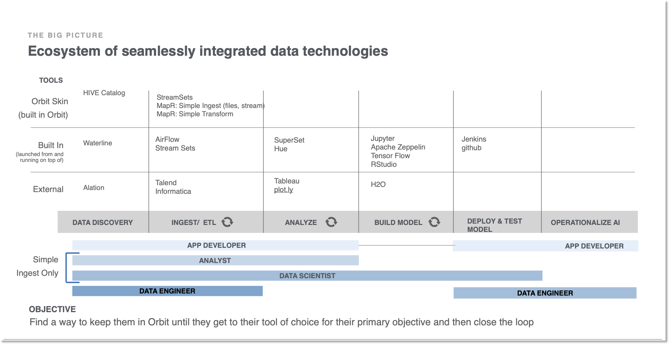Screen dimensions: 669x344
Task: Click the Tableau entry
Action: pos(287,181)
